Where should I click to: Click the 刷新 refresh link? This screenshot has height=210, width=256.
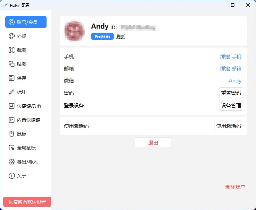pos(121,37)
